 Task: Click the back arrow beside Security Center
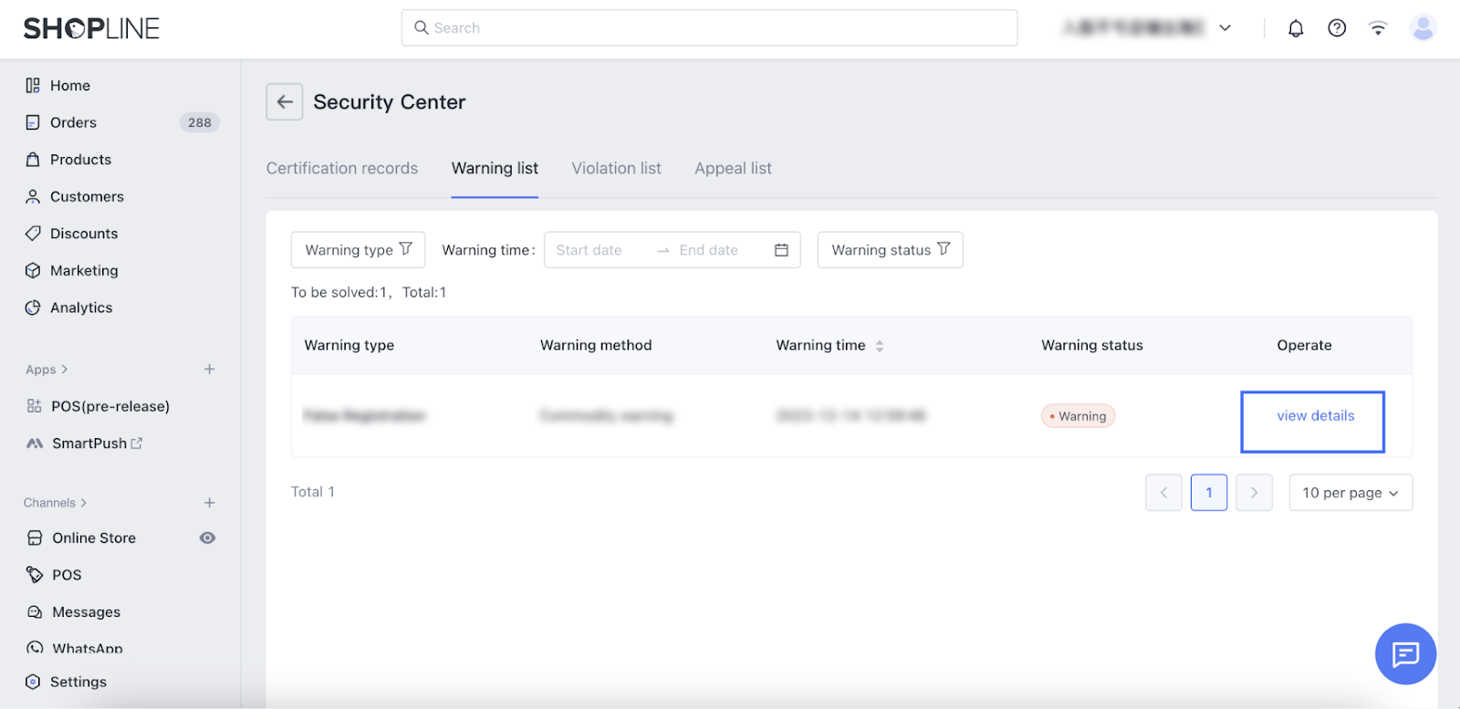click(284, 102)
